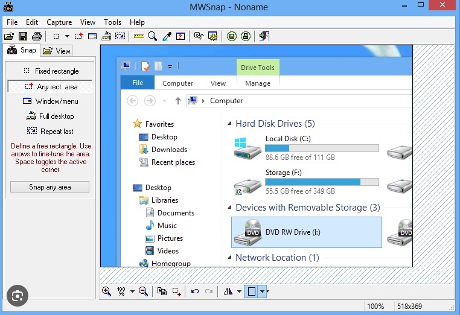Open the Capture menu

59,22
